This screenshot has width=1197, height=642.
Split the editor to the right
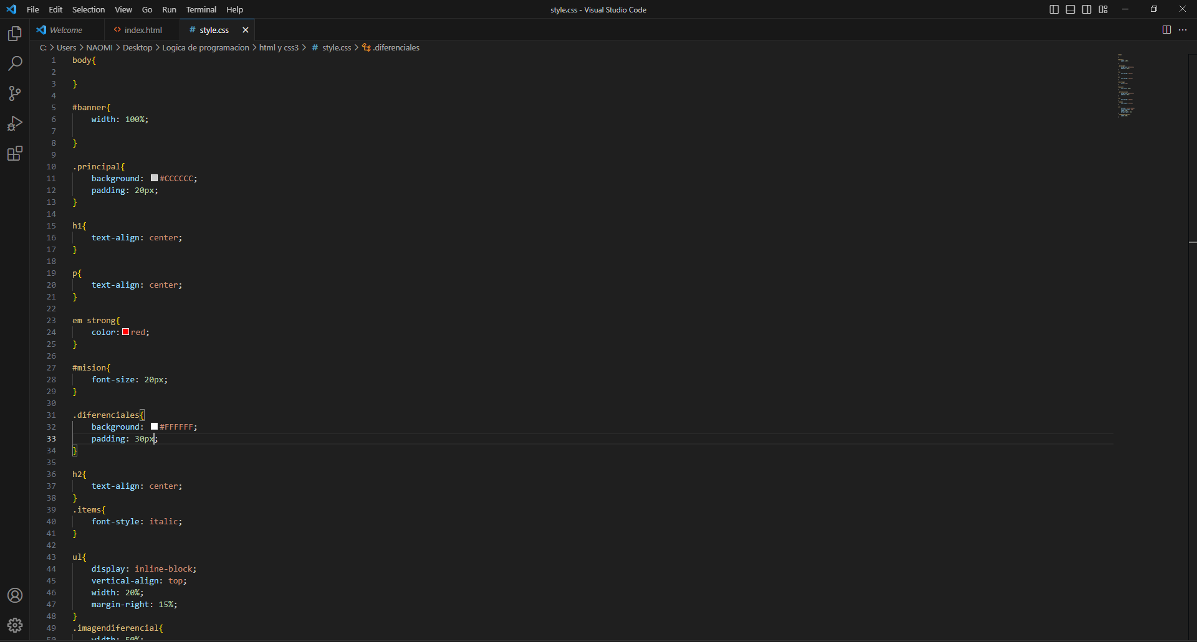[1166, 30]
